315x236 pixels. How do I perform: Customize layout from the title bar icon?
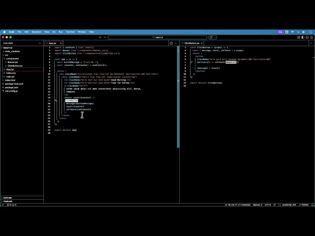pos(298,37)
